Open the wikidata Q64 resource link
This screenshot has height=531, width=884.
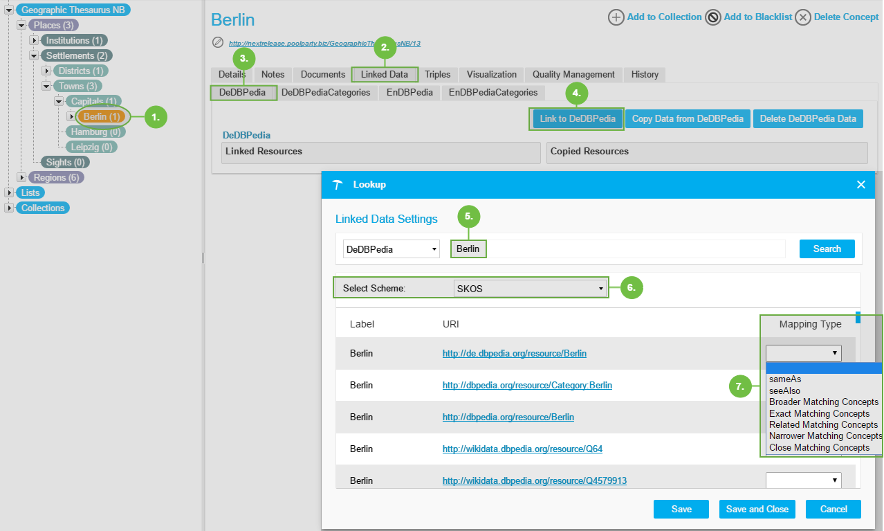point(522,449)
